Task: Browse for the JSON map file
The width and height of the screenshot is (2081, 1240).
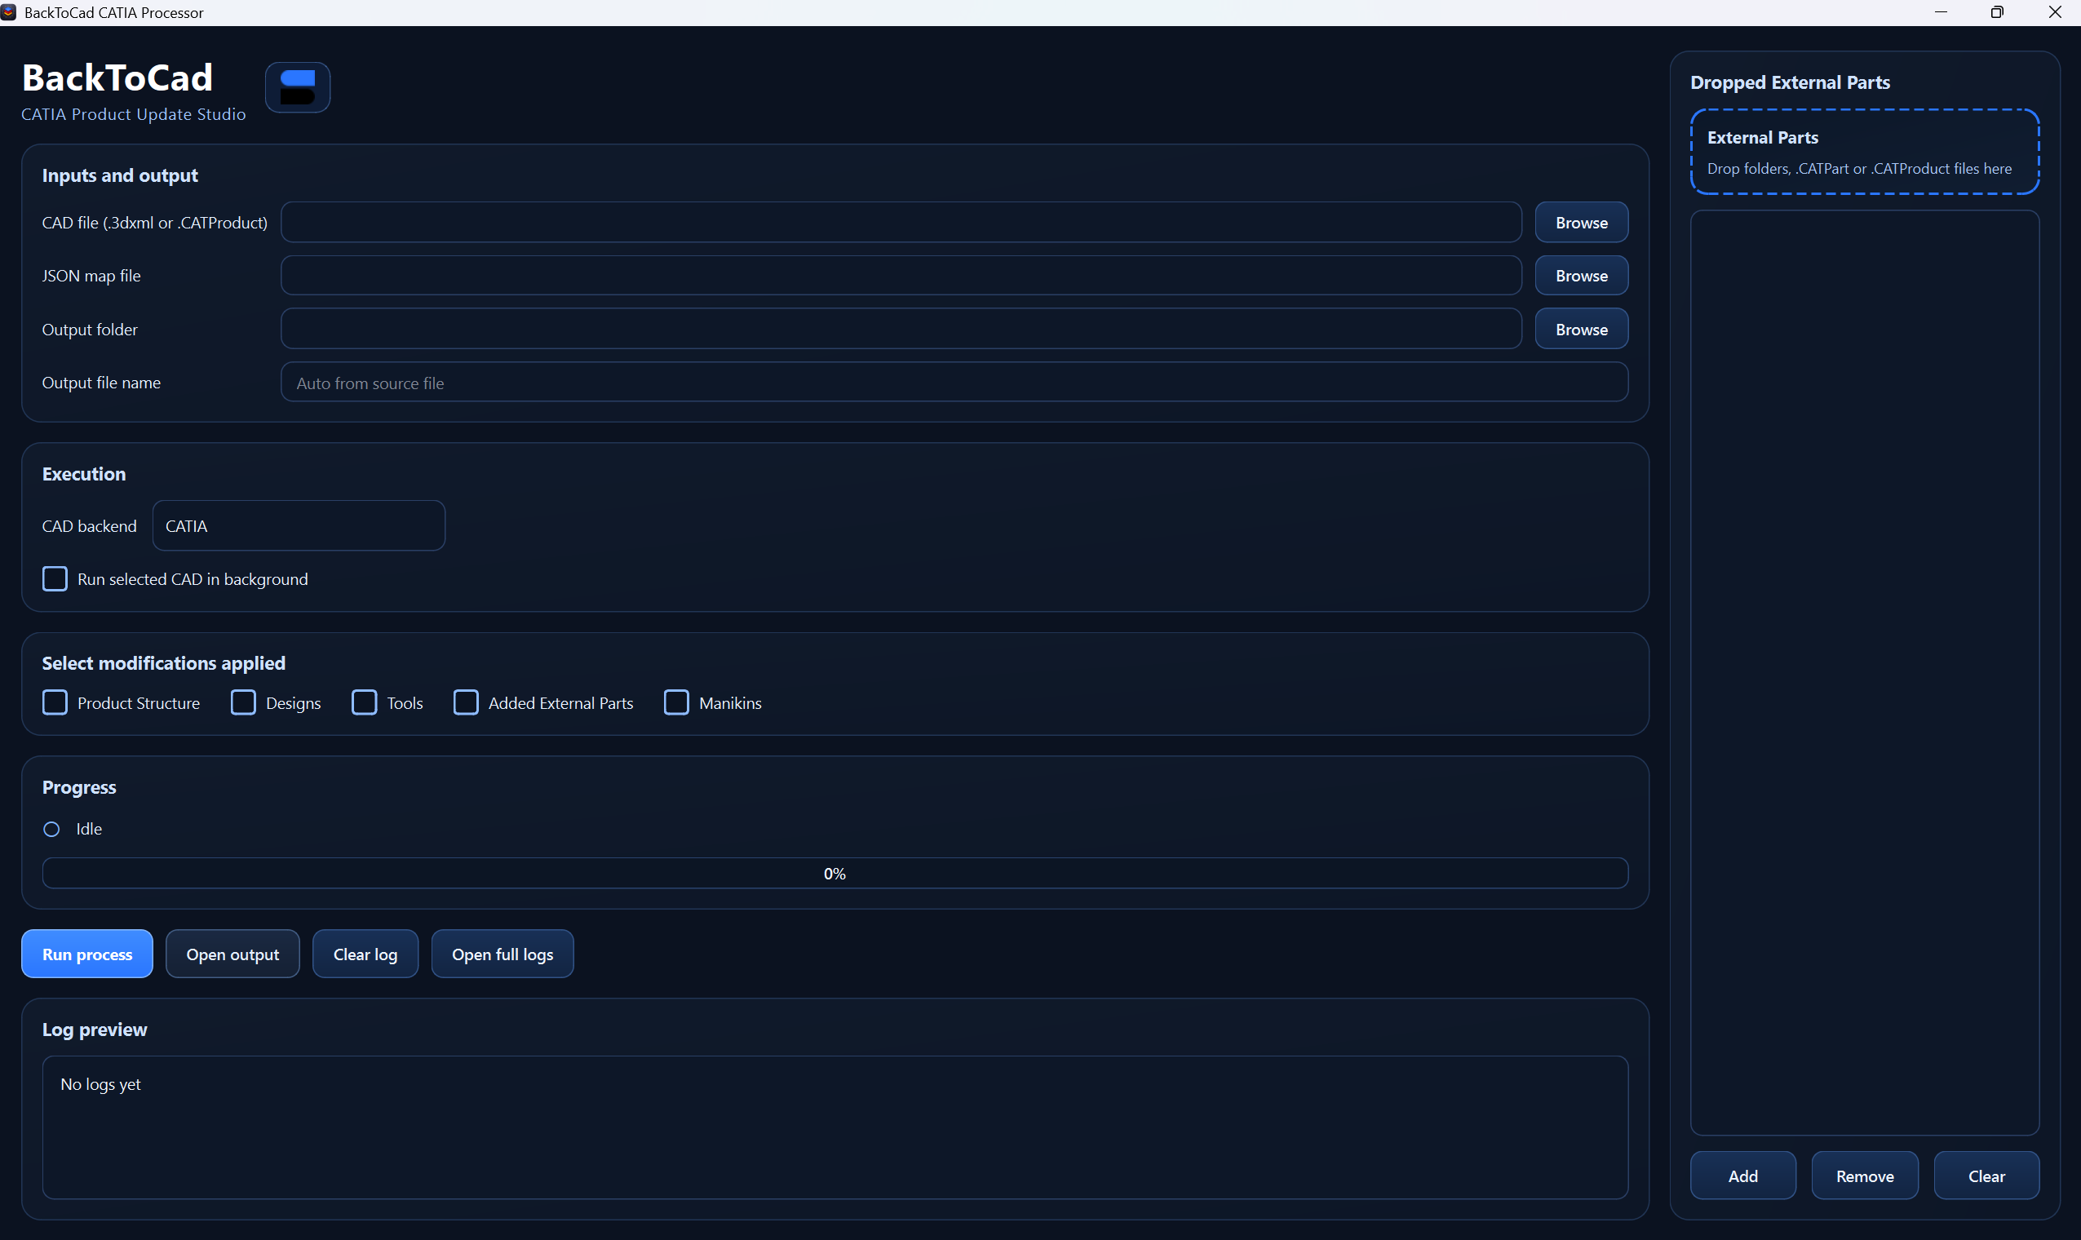Action: coord(1581,276)
